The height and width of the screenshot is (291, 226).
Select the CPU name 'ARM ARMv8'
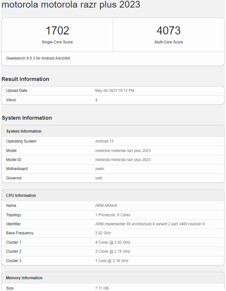tap(106, 206)
